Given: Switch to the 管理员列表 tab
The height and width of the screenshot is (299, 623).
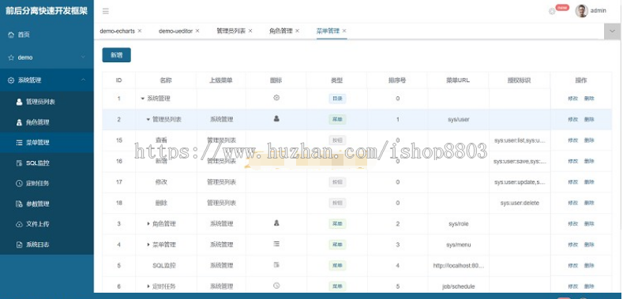Looking at the screenshot, I should pos(231,31).
